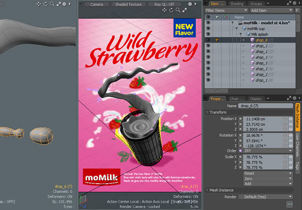Screen dimensions: 302x210
Task: Click the scene clapper icon of moMilk file
Action: point(240,23)
